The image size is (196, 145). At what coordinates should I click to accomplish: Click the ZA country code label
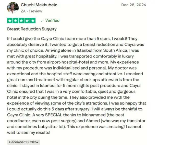click(23, 11)
